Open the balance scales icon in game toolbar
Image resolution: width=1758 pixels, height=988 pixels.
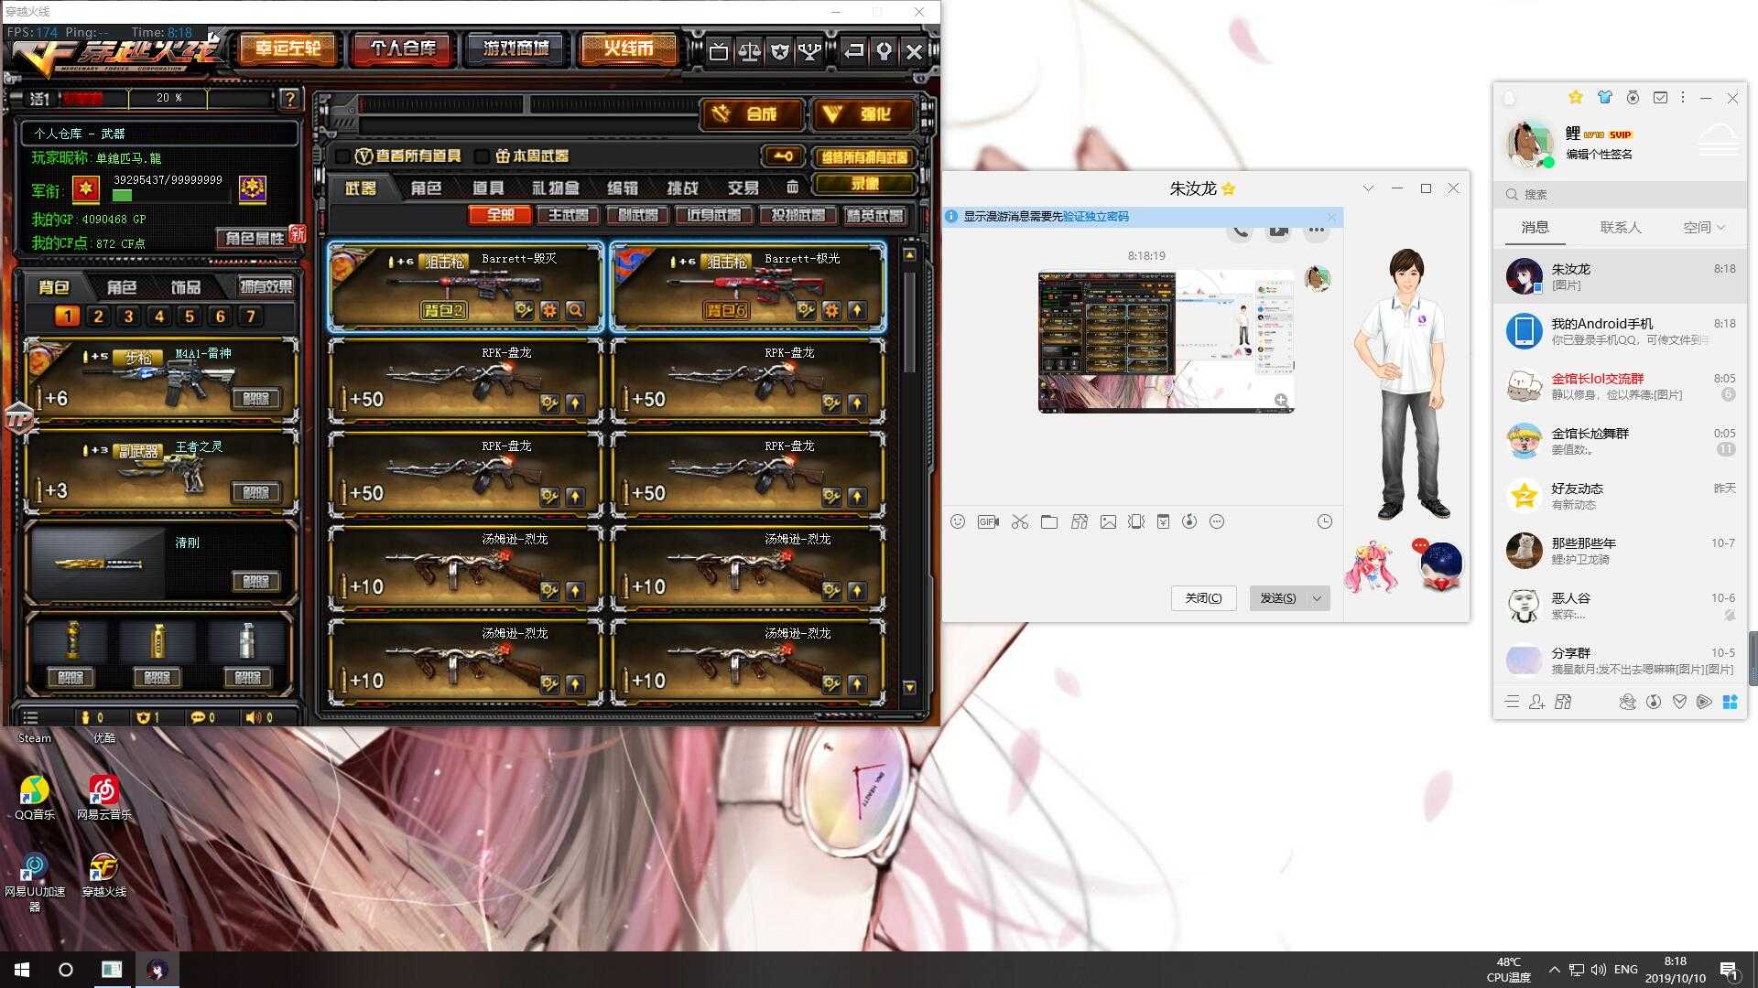[x=749, y=51]
